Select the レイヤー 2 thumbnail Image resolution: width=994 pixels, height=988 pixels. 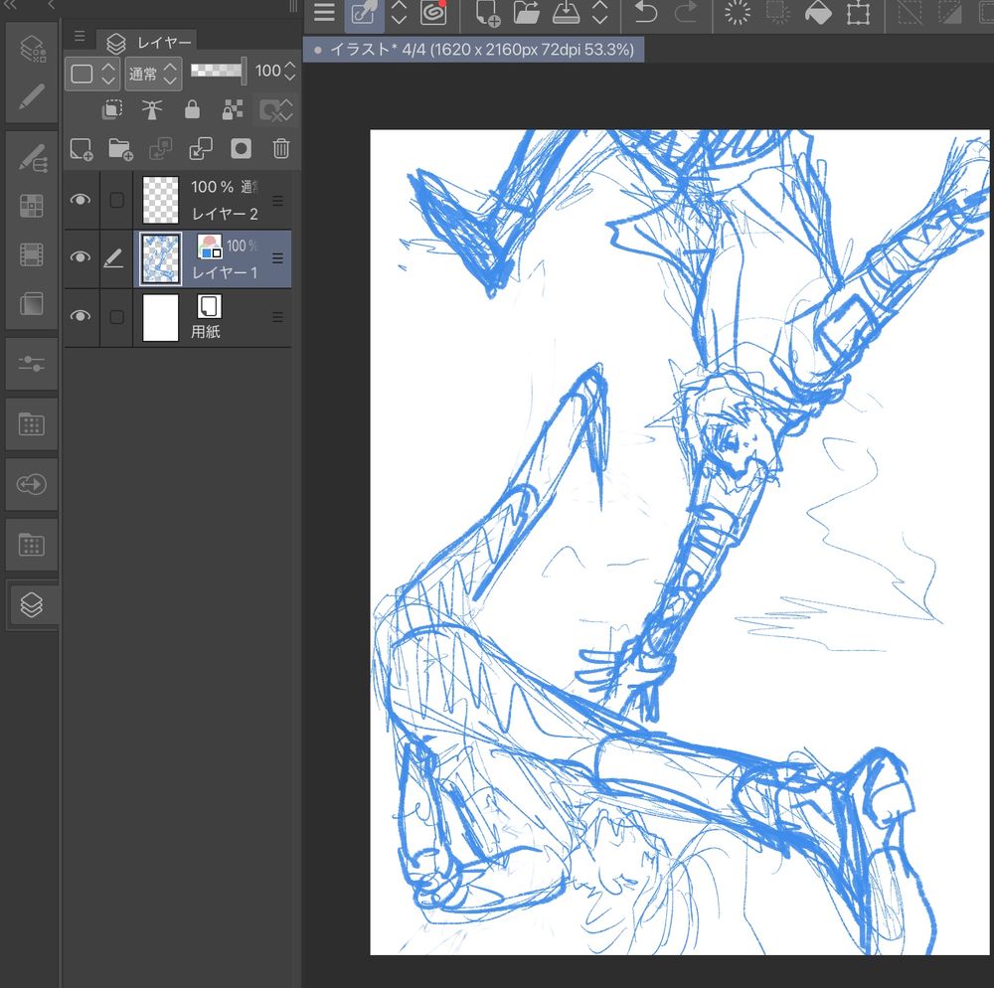[160, 200]
